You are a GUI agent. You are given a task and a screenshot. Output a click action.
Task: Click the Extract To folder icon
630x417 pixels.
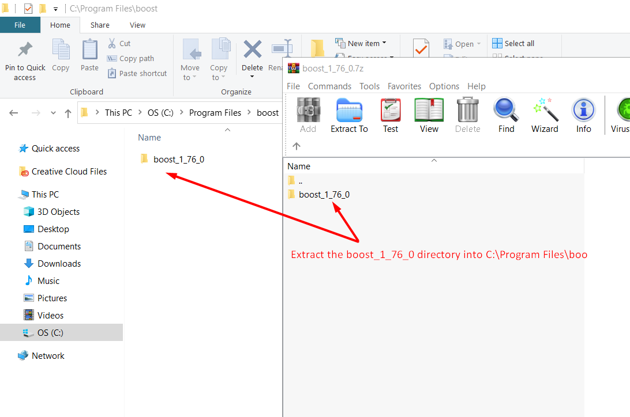(349, 109)
